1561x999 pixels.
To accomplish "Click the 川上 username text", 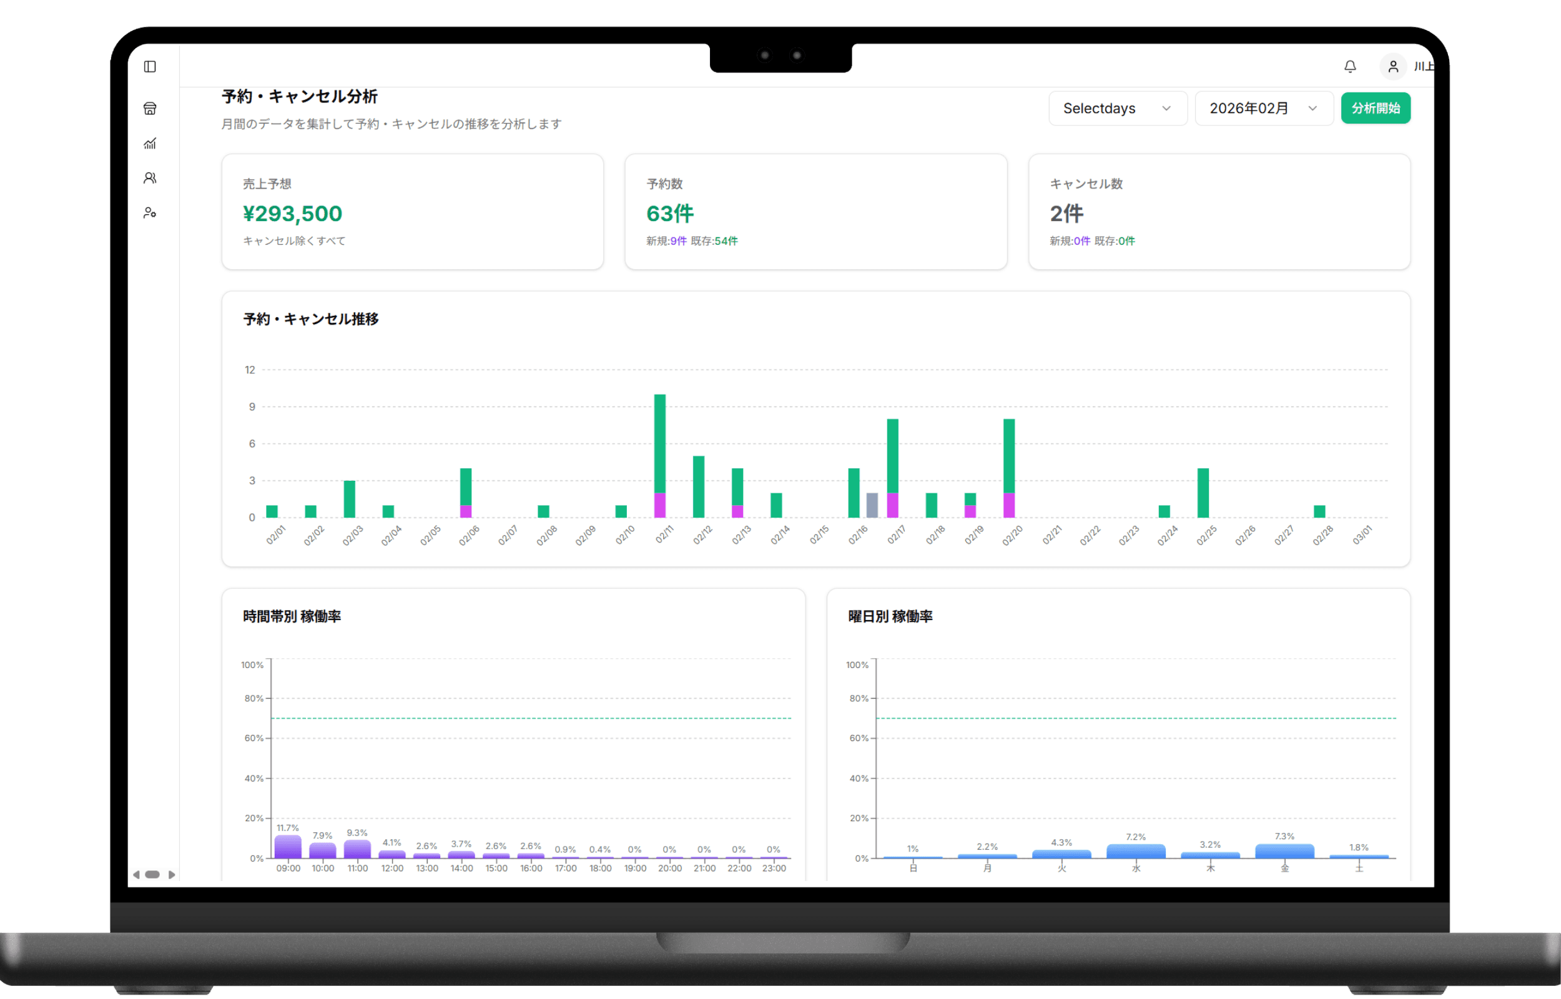I will (1424, 66).
